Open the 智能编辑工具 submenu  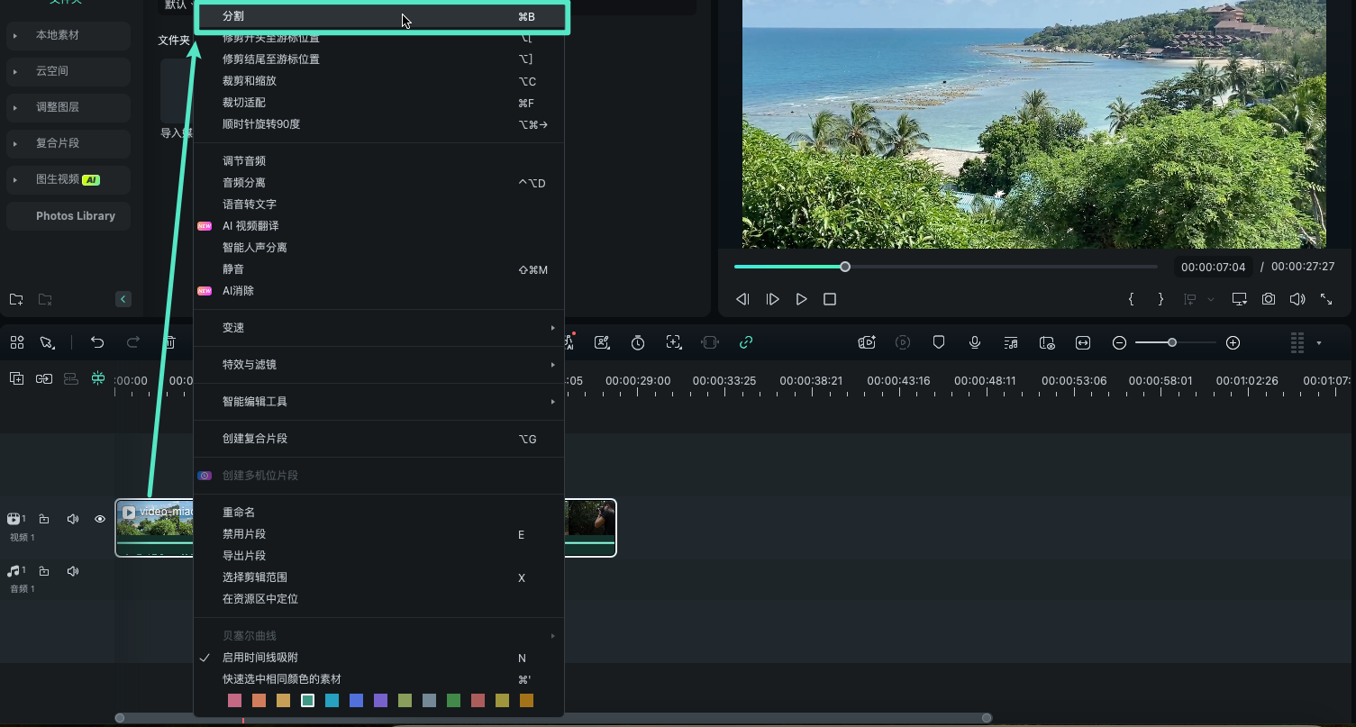379,402
